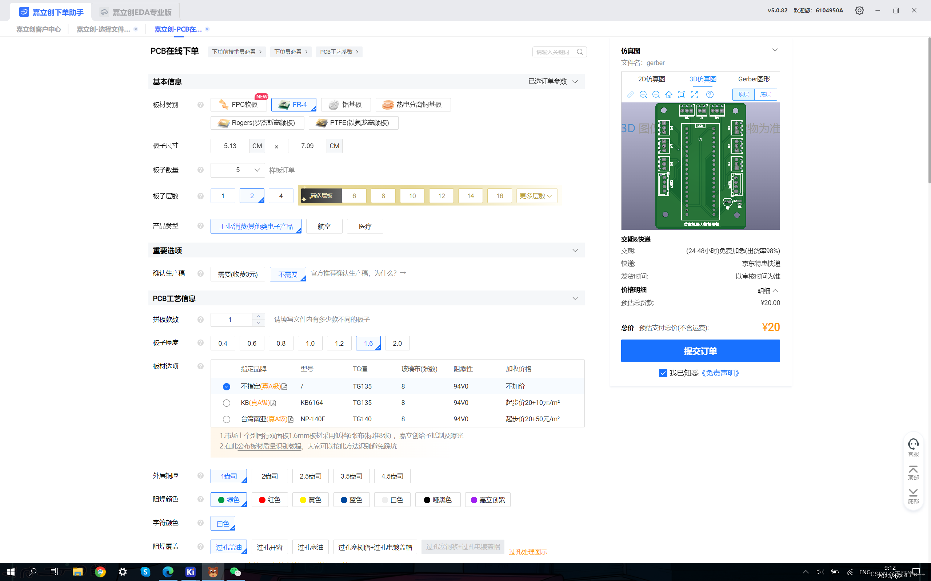Image resolution: width=931 pixels, height=581 pixels.
Task: Close the 嘉立创-PCB在线下单 tab
Action: [207, 29]
